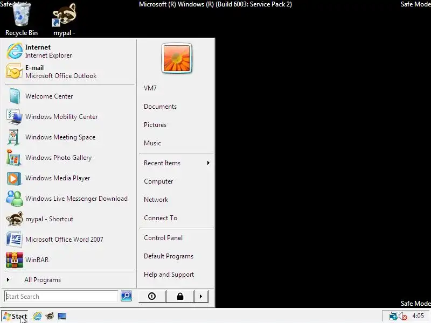Click the power button in Start menu
This screenshot has width=431, height=323.
click(152, 297)
